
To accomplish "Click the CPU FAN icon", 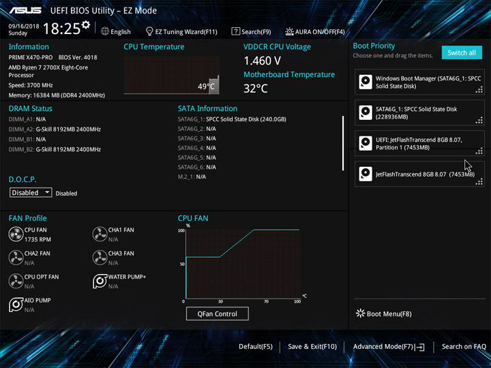I will coord(16,234).
